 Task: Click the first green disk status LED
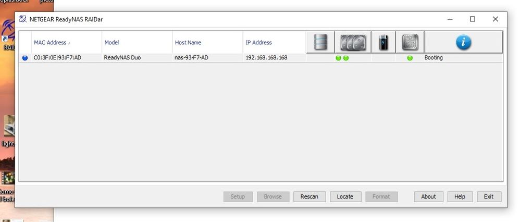338,58
